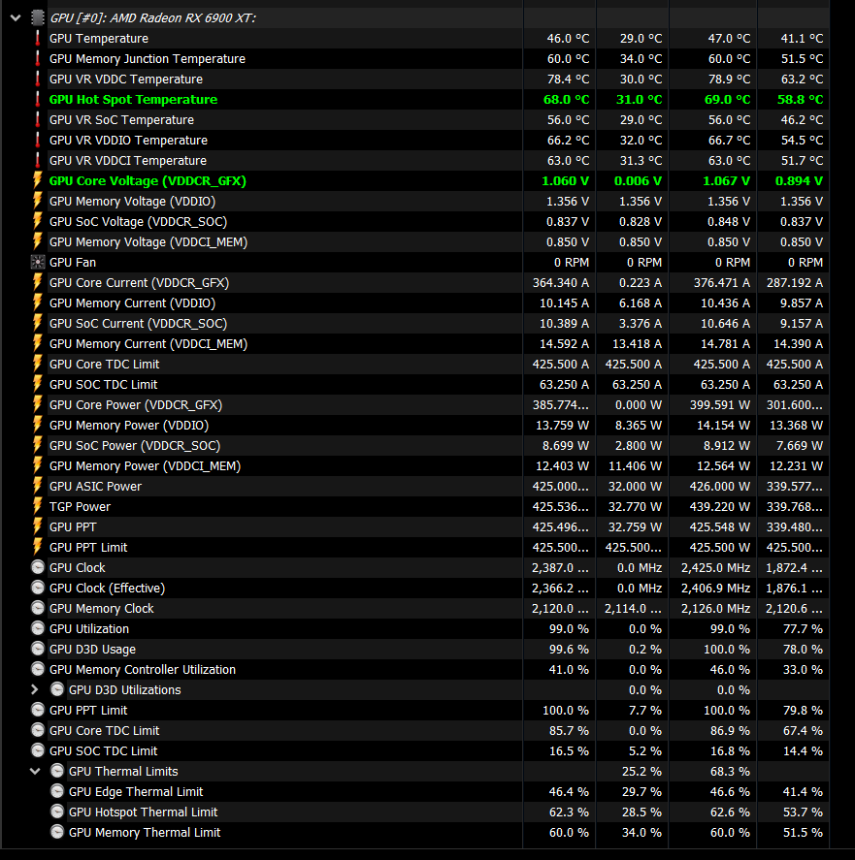Screen dimensions: 855x860
Task: Click thermometer icon for GPU VR VDDC Temperature
Action: point(37,79)
